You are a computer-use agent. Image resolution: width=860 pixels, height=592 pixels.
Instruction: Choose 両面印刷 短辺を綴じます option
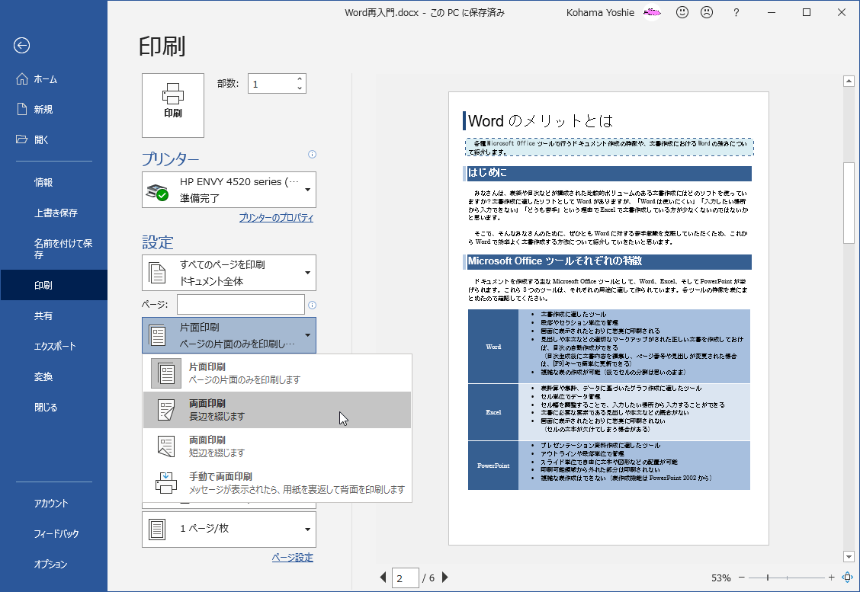tap(277, 446)
